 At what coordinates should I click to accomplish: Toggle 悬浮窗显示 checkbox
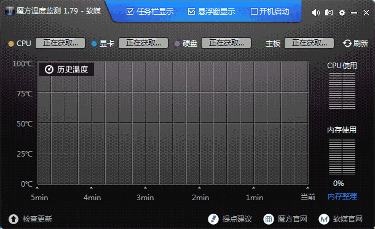click(x=191, y=11)
